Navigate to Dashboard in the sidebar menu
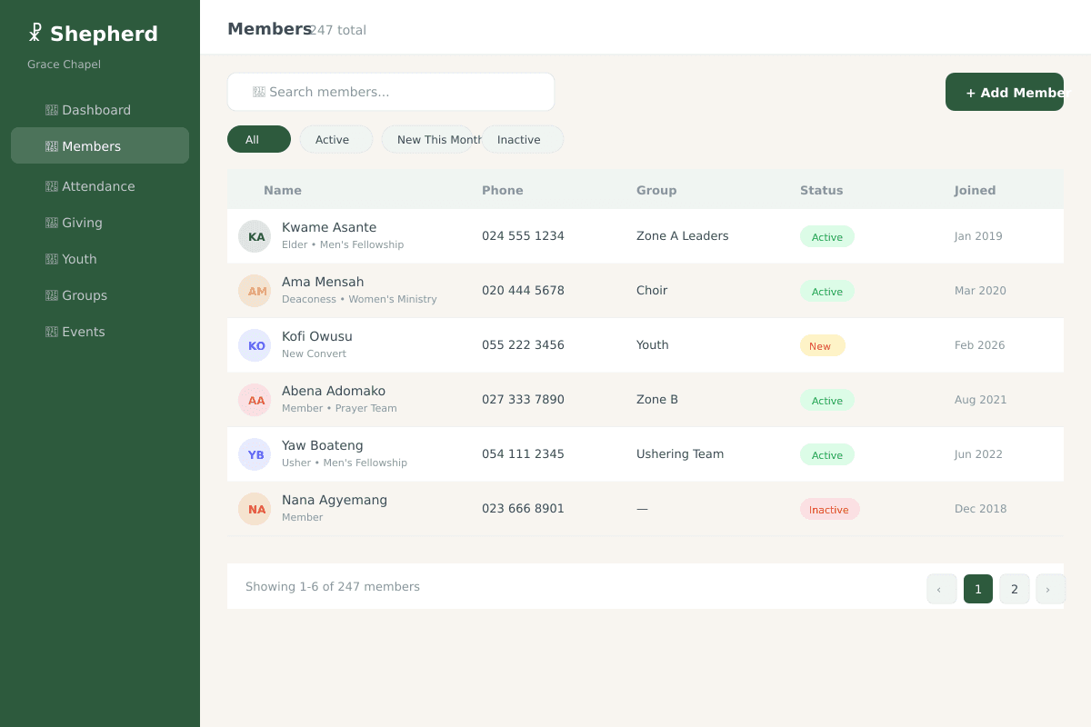 (x=96, y=109)
